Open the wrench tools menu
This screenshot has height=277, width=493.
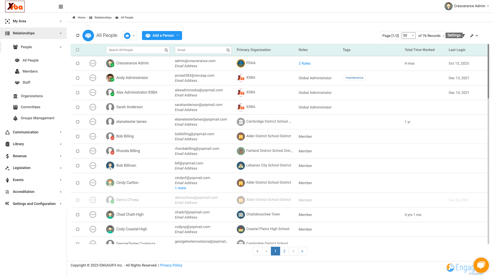474,36
